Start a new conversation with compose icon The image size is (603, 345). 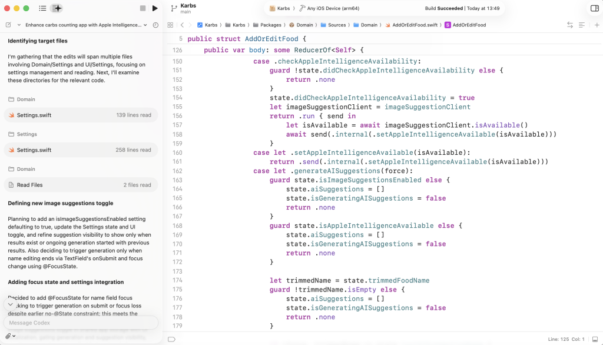pos(8,25)
